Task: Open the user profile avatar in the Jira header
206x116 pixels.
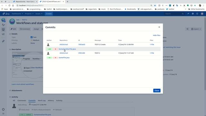Action: (202, 14)
